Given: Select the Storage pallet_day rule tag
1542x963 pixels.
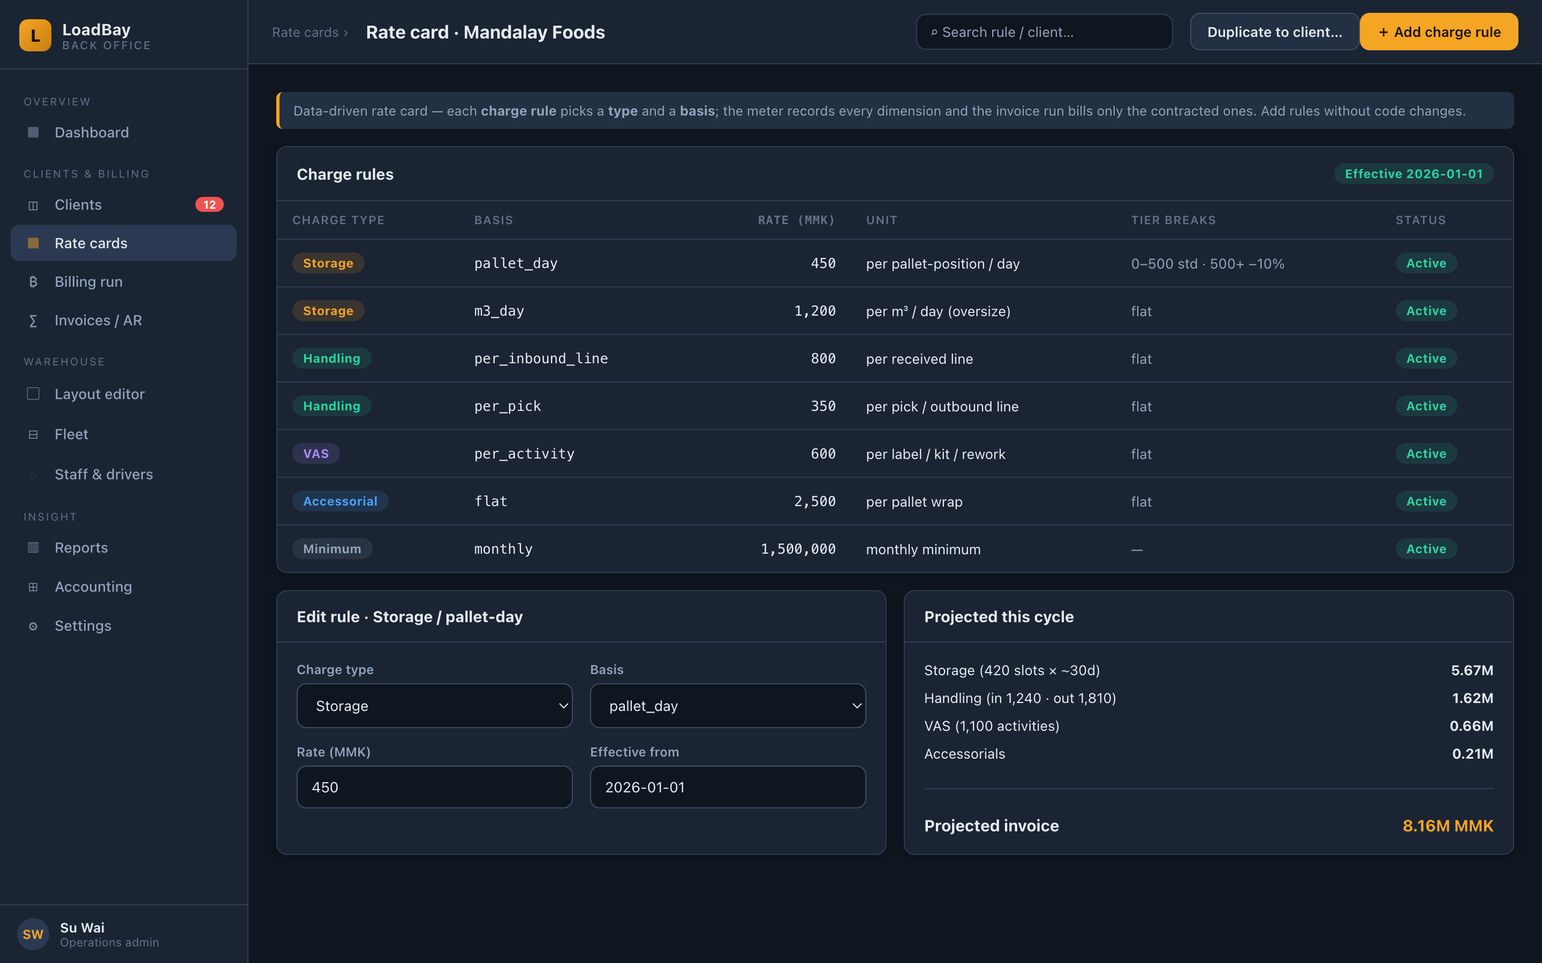Looking at the screenshot, I should pos(328,263).
